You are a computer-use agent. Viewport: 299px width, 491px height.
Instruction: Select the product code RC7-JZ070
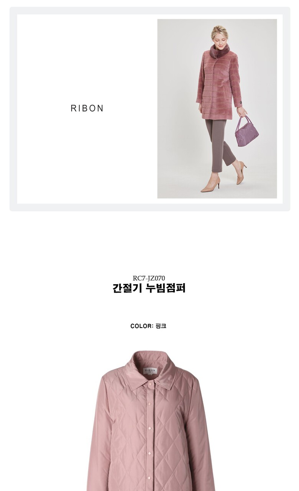tap(149, 278)
